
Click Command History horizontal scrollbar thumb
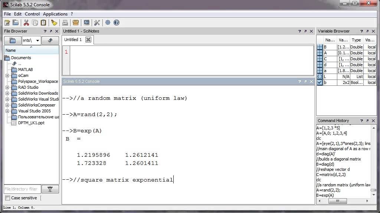337,201
